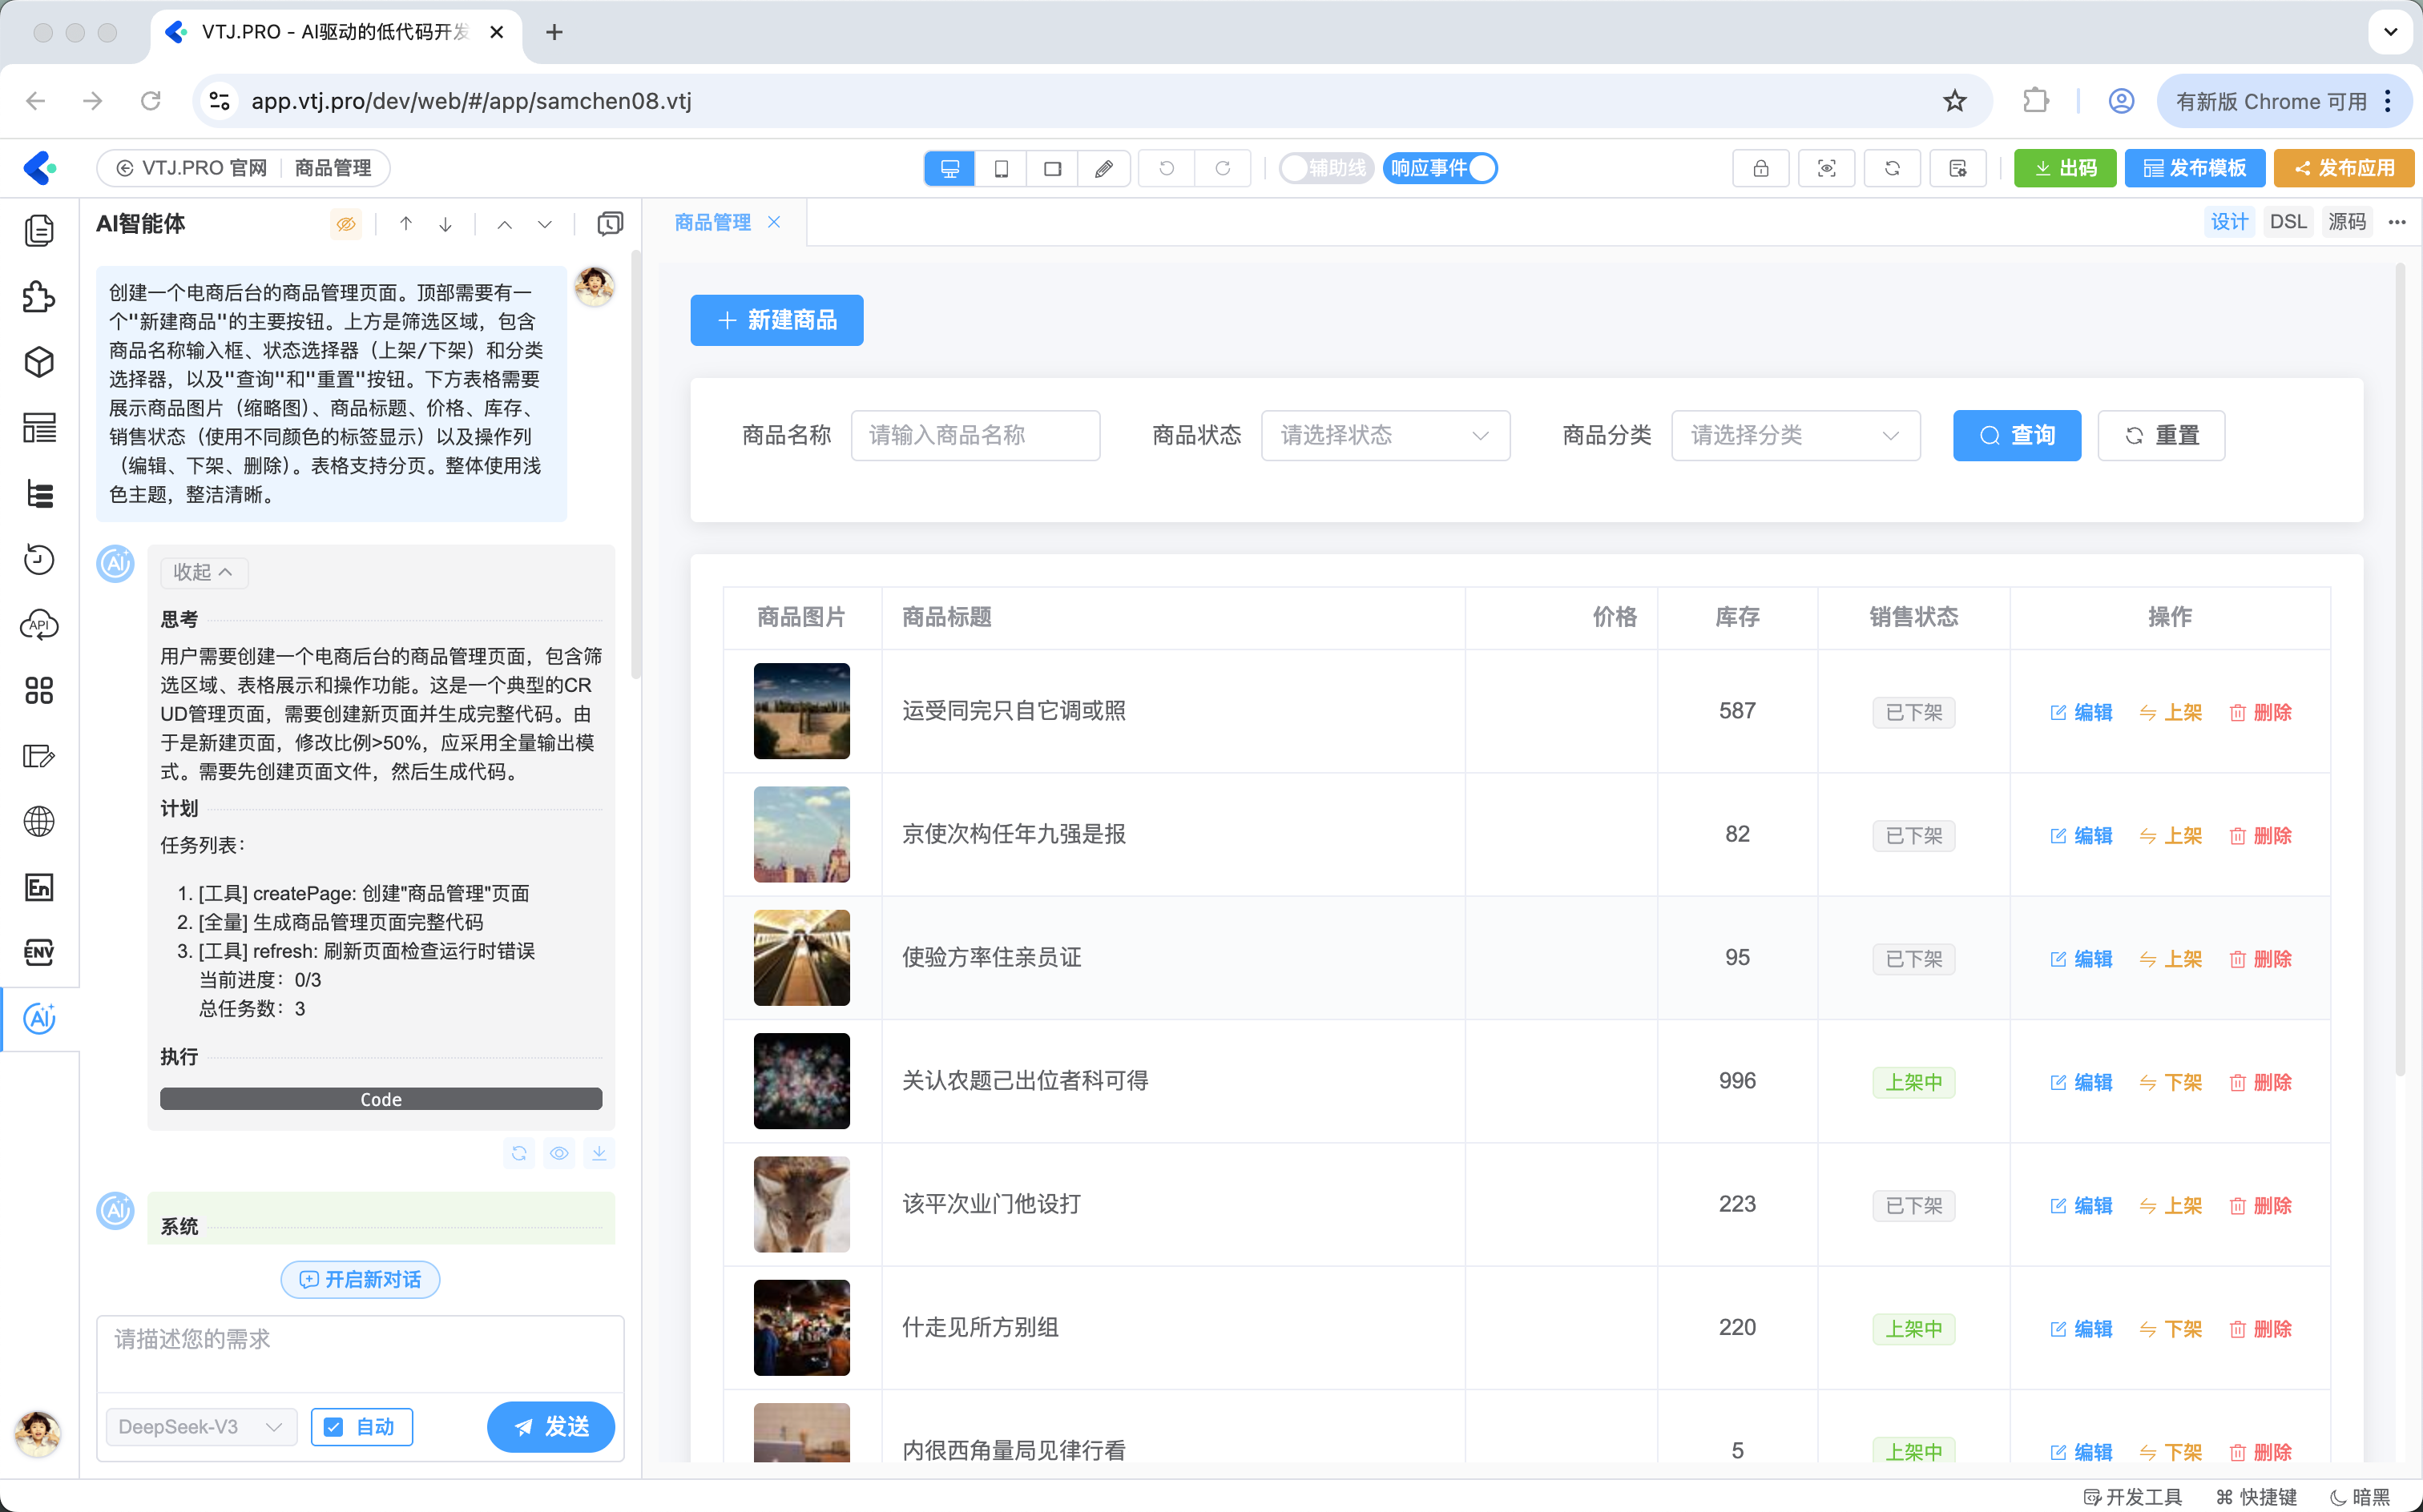Click the refresh icon in top toolbar
The height and width of the screenshot is (1512, 2423).
tap(1892, 168)
